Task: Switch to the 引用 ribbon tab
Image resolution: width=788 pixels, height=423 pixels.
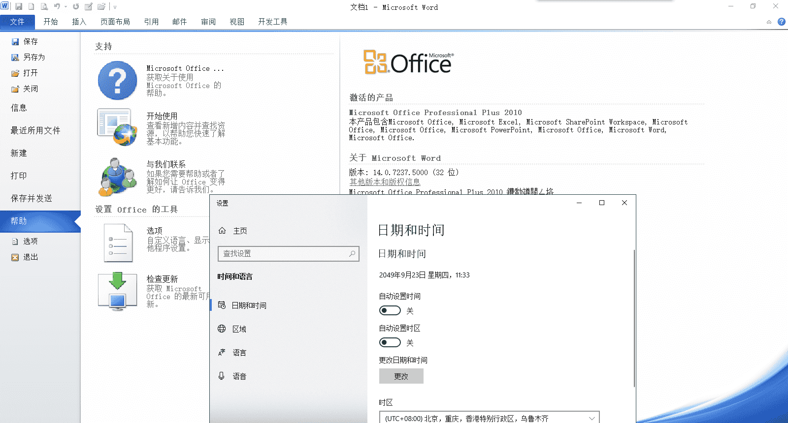Action: pyautogui.click(x=151, y=22)
